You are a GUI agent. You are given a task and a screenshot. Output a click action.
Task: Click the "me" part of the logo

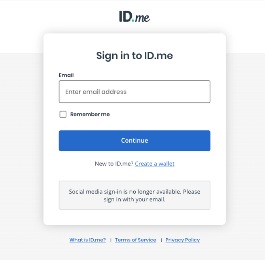coord(142,18)
